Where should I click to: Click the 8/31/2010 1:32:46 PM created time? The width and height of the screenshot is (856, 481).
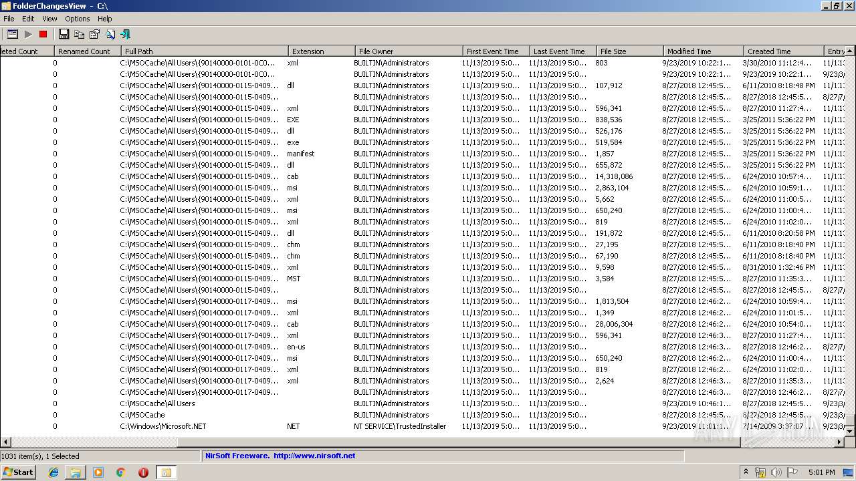(778, 267)
